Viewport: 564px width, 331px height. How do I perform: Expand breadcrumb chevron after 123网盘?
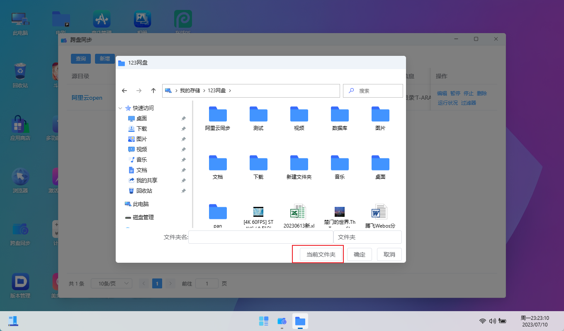tap(230, 91)
